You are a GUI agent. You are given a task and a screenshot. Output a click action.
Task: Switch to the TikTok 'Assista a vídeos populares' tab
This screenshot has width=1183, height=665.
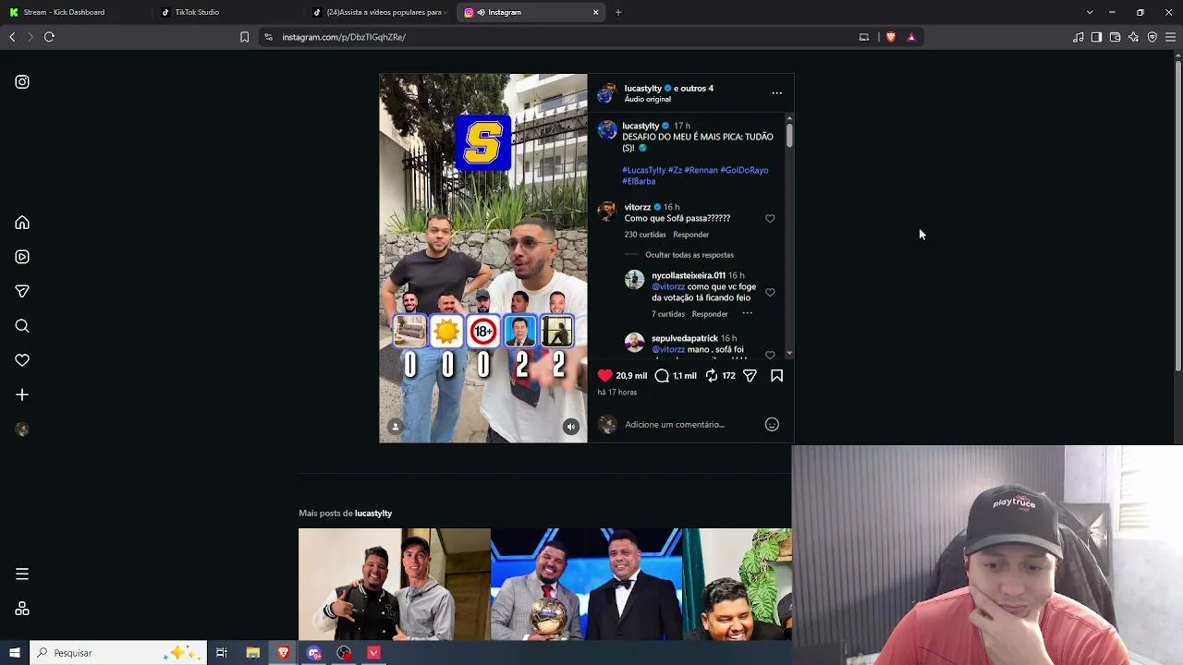tap(379, 12)
